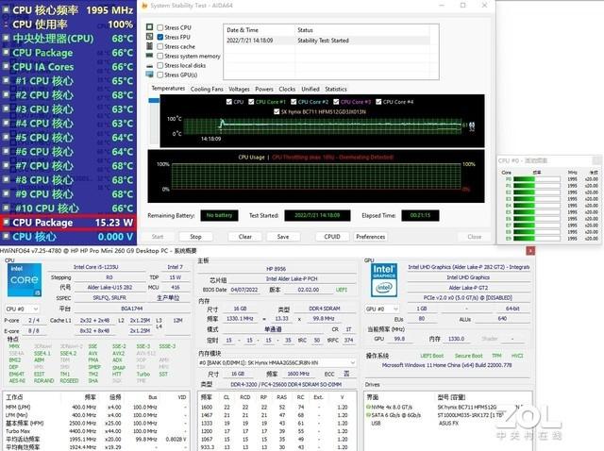604x451 pixels.
Task: Expand the memory module #0 BANK 0/DIMM1 dropdown
Action: [277, 363]
